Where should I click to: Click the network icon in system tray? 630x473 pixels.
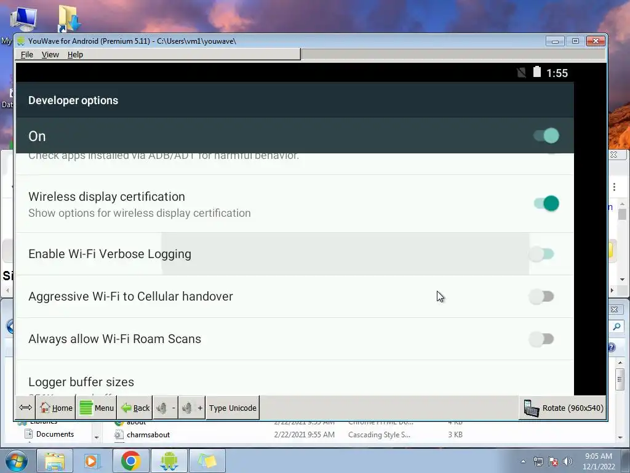click(x=538, y=461)
